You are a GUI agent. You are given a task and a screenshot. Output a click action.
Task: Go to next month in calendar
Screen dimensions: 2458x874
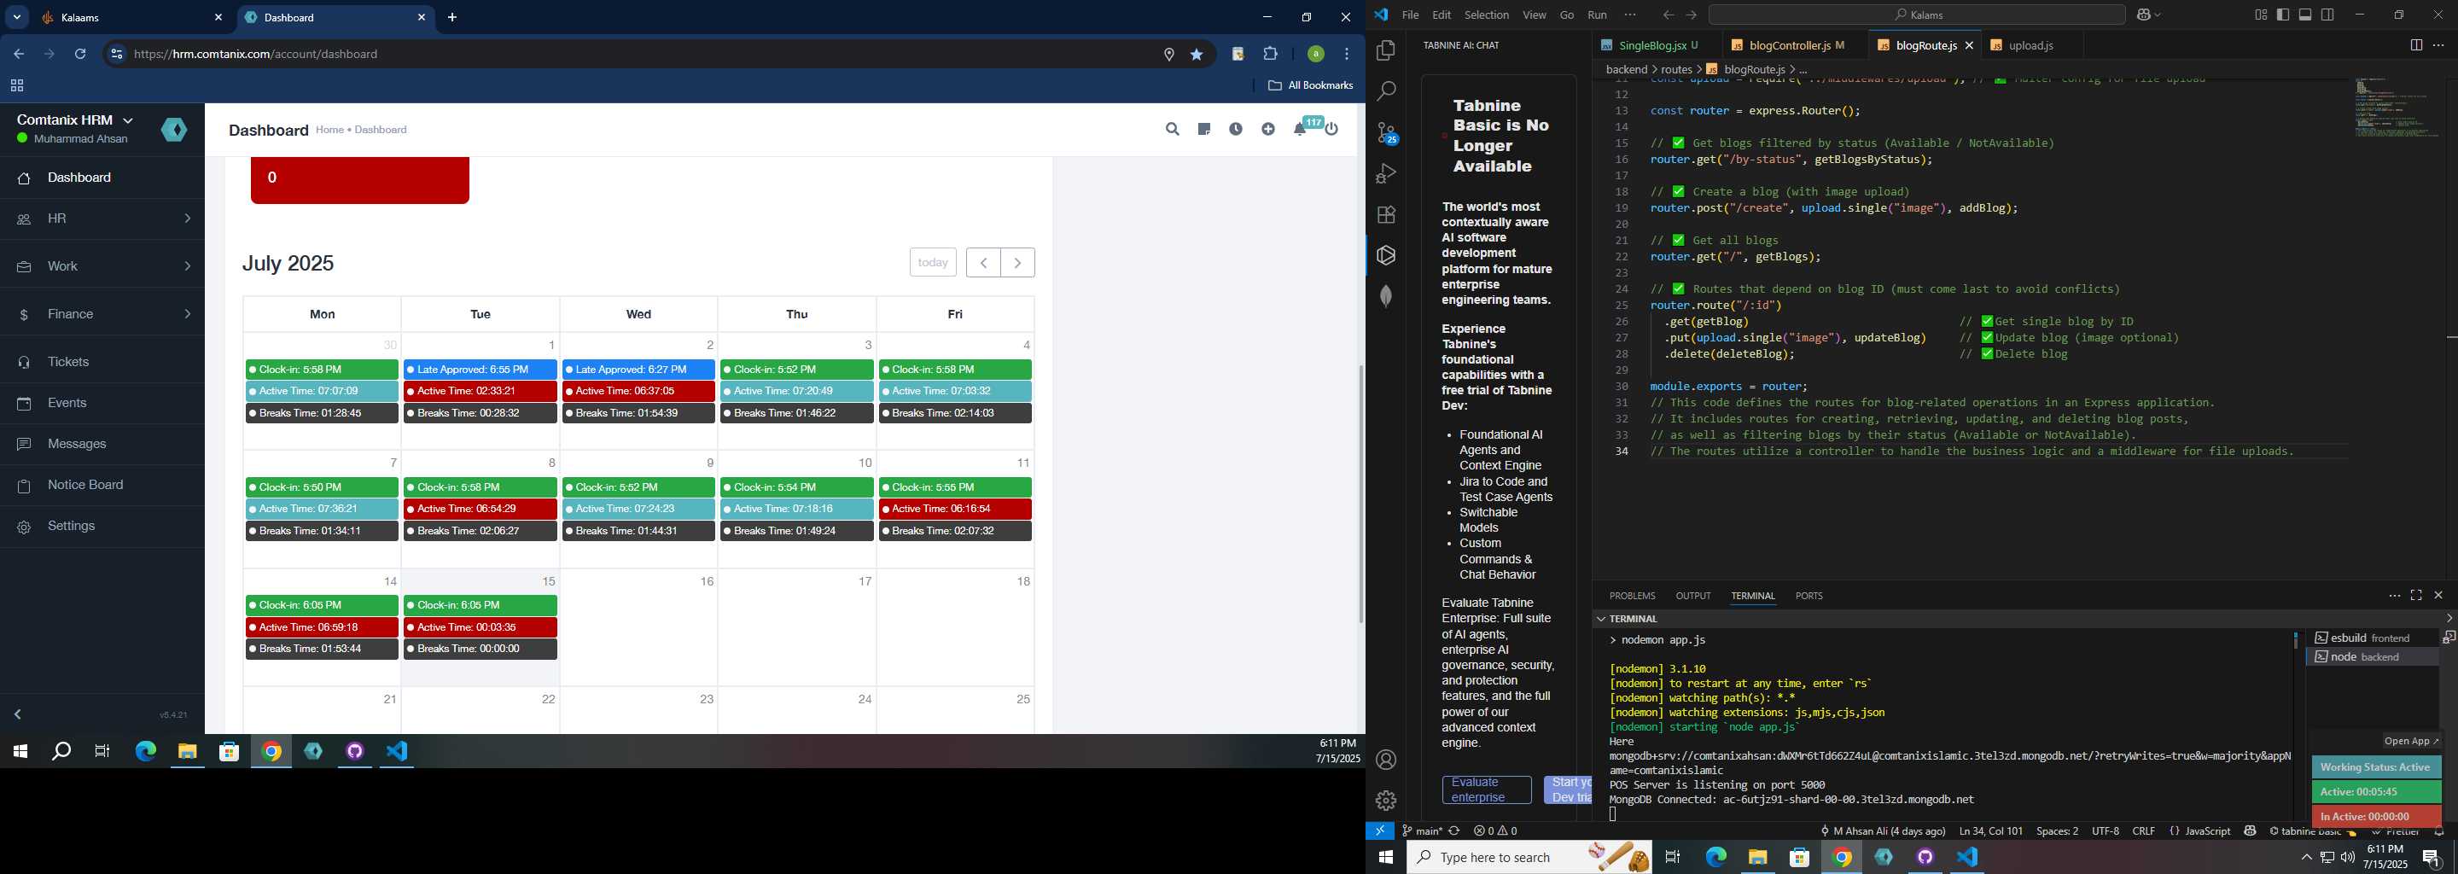pos(1018,262)
